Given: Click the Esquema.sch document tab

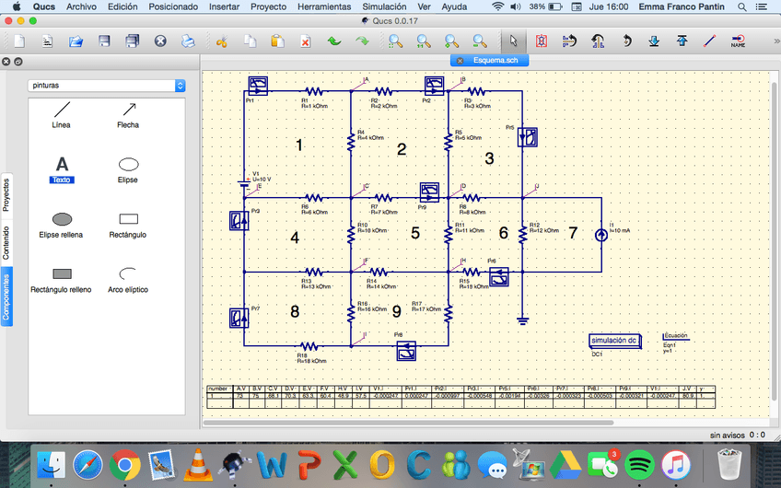Looking at the screenshot, I should point(495,60).
